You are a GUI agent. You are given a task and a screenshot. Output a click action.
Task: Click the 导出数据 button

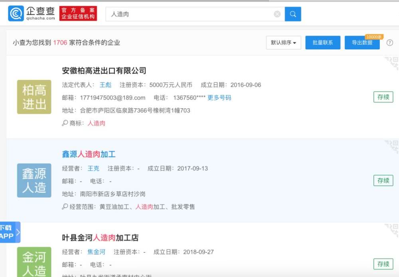(x=362, y=43)
